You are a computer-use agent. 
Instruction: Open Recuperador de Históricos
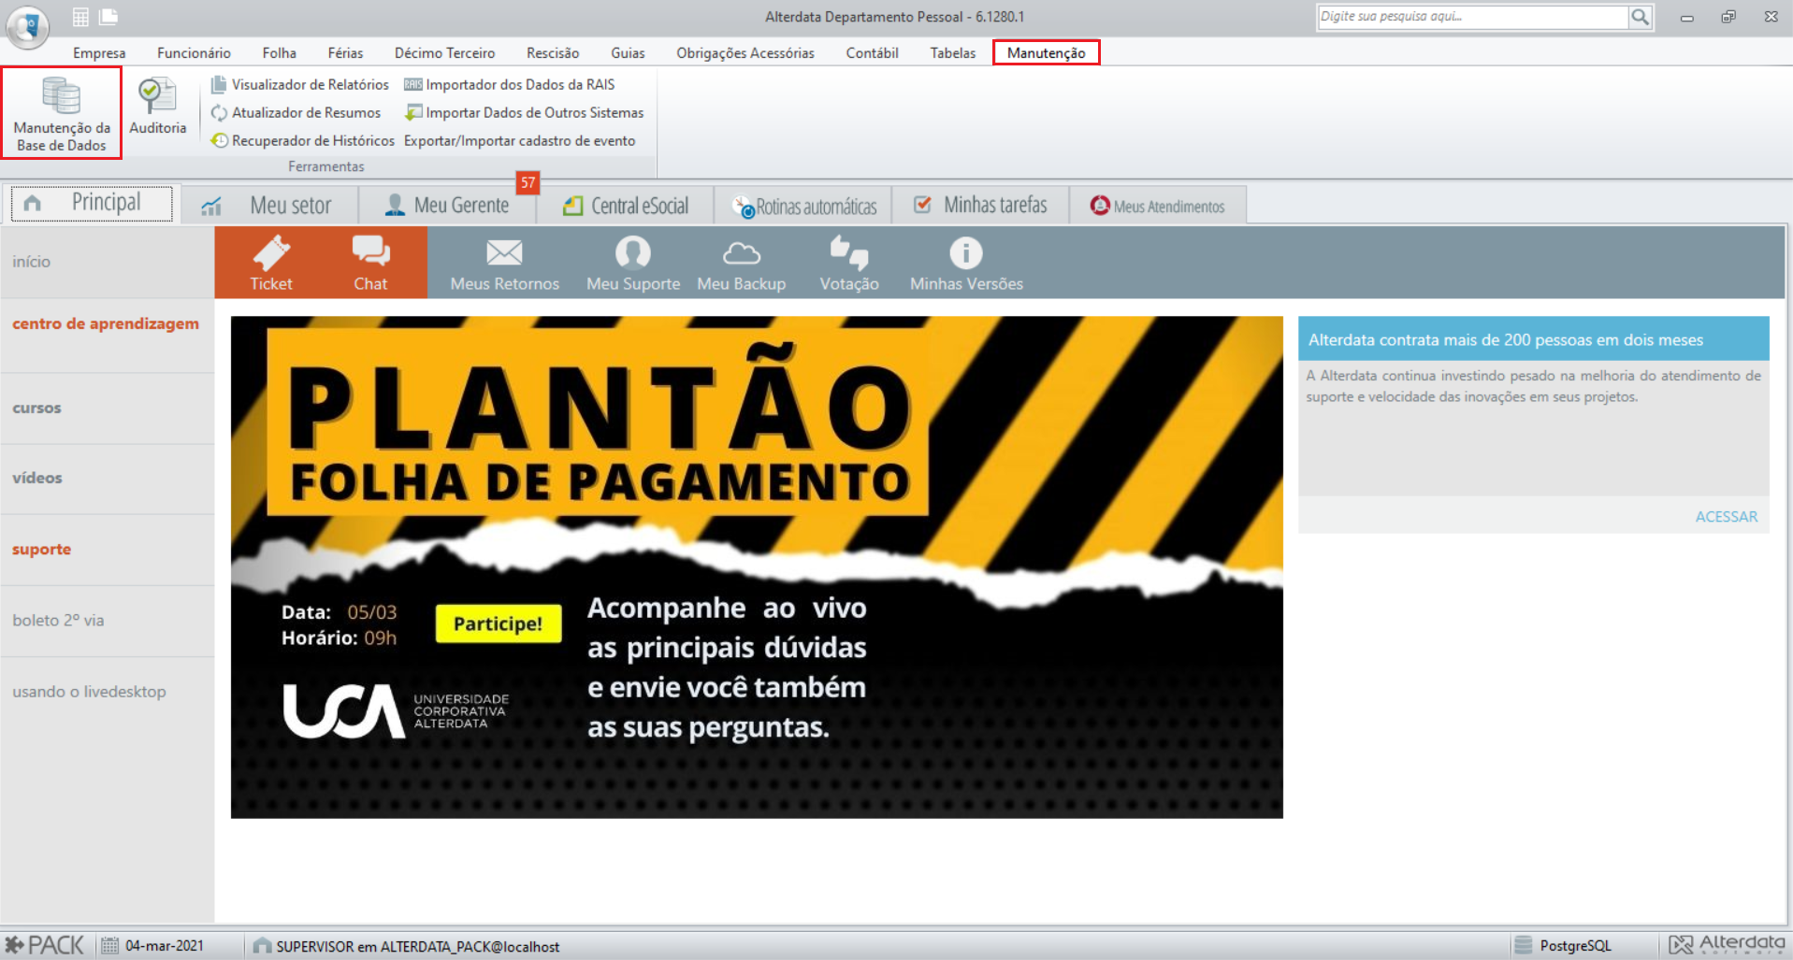click(x=303, y=140)
